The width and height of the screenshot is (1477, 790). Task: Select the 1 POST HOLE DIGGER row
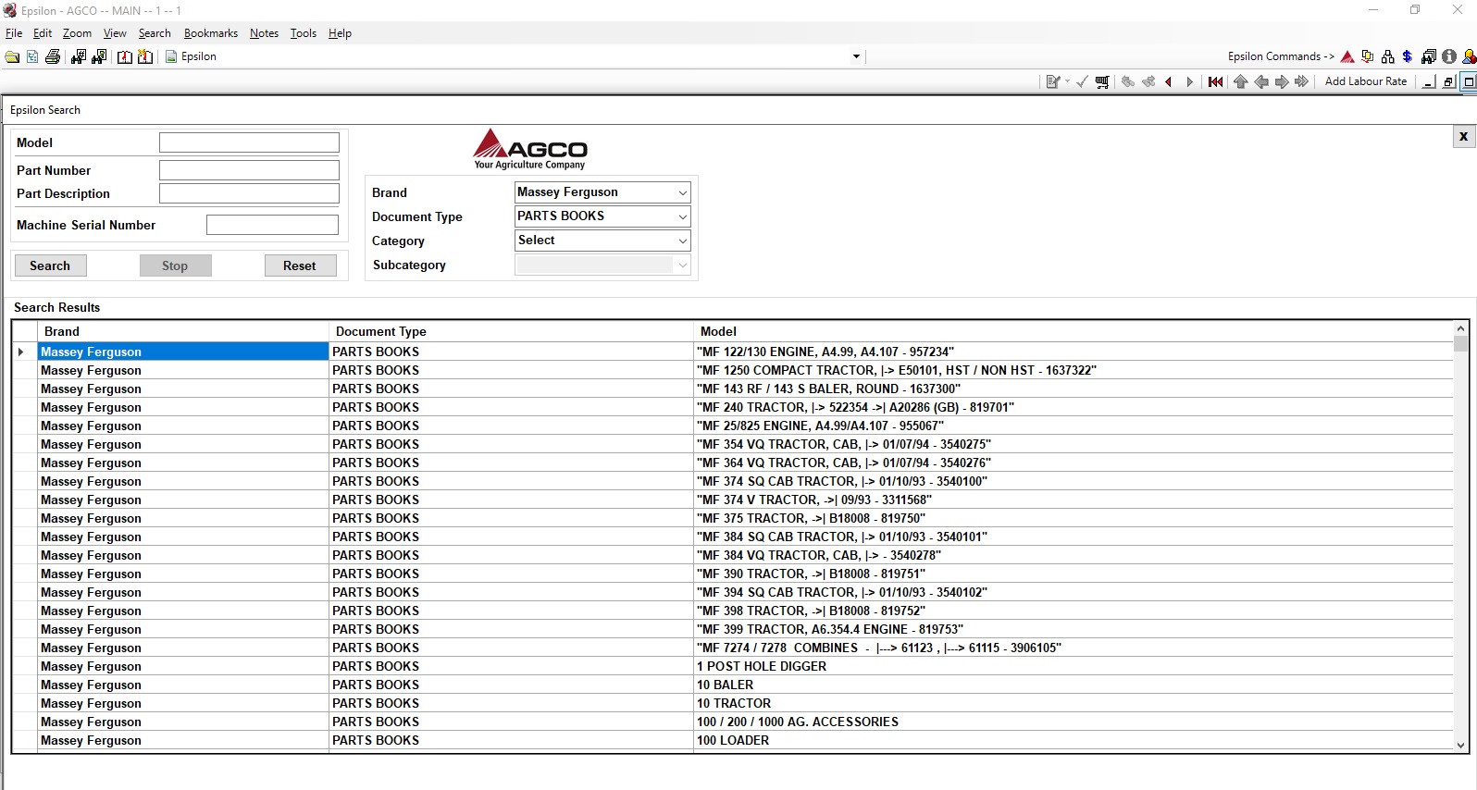click(733, 666)
